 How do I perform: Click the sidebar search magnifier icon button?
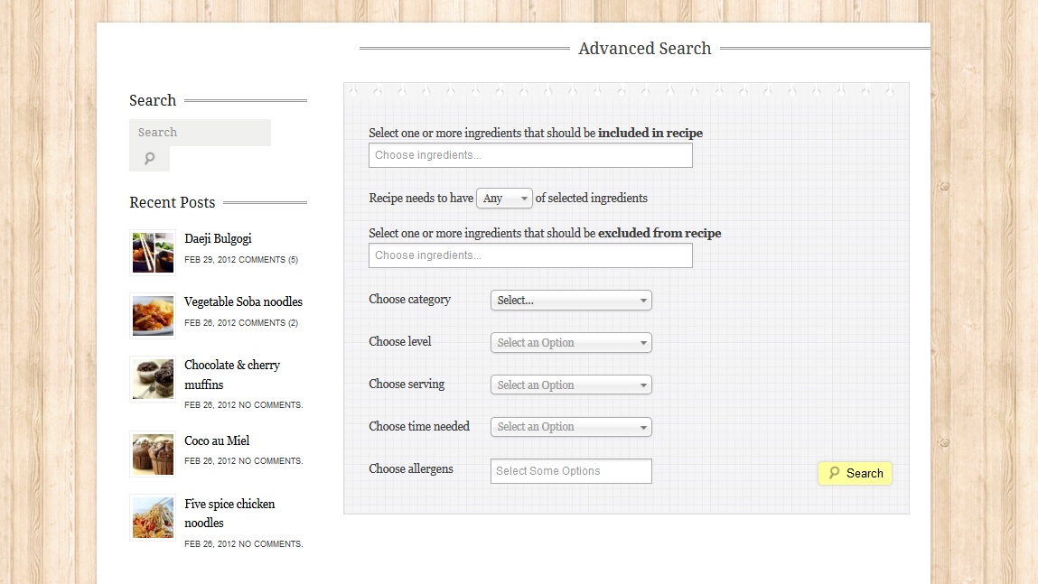(149, 159)
